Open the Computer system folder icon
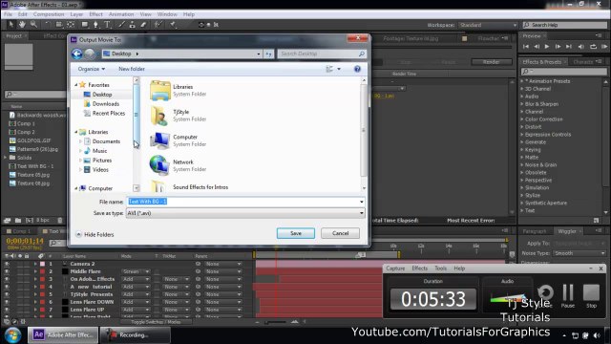Screen dimensions: 611x344 click(159, 140)
